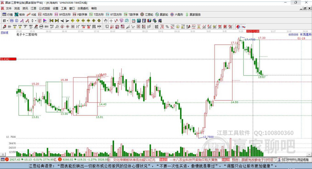Open the 六角形 hexagon tool
The width and height of the screenshot is (312, 169).
pyautogui.click(x=177, y=15)
